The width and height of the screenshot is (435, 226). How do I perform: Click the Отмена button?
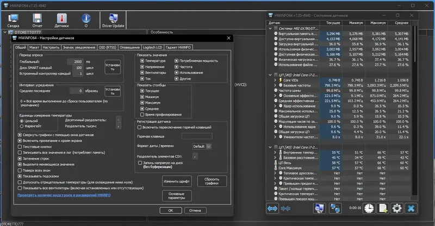click(195, 210)
